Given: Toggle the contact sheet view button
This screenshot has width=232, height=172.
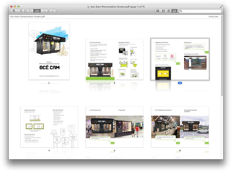Looking at the screenshot, I should 175,11.
